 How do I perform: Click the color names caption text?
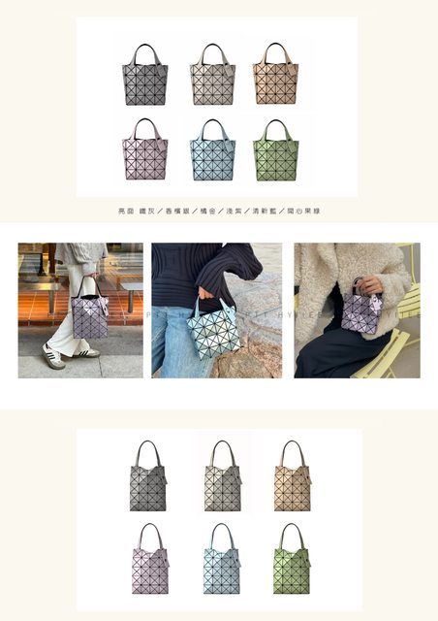219,211
